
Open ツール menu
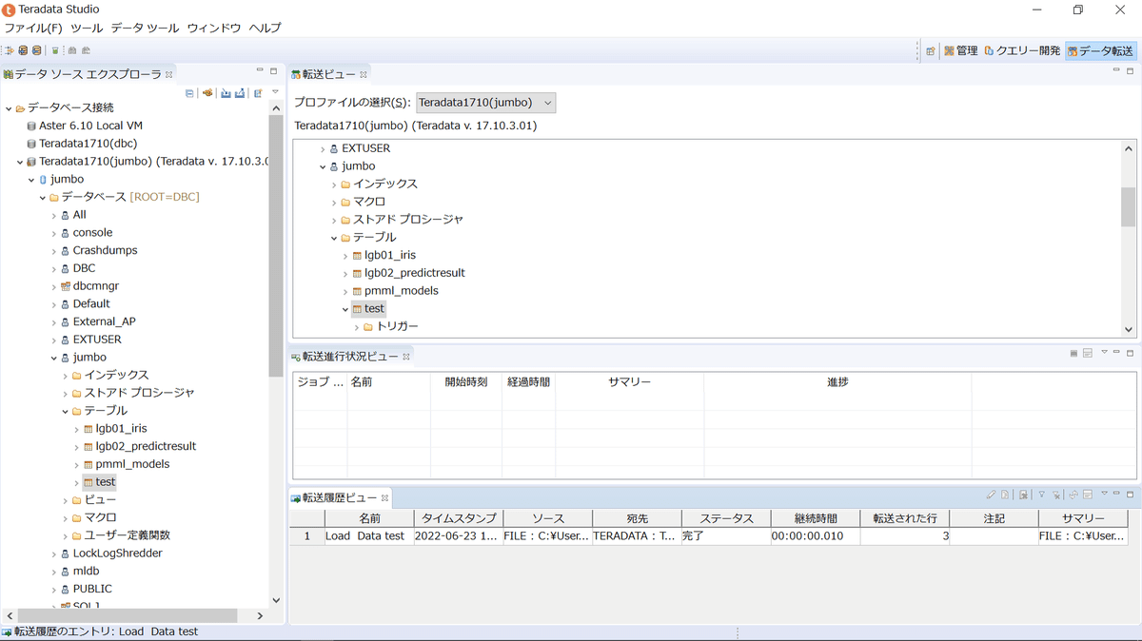[87, 29]
